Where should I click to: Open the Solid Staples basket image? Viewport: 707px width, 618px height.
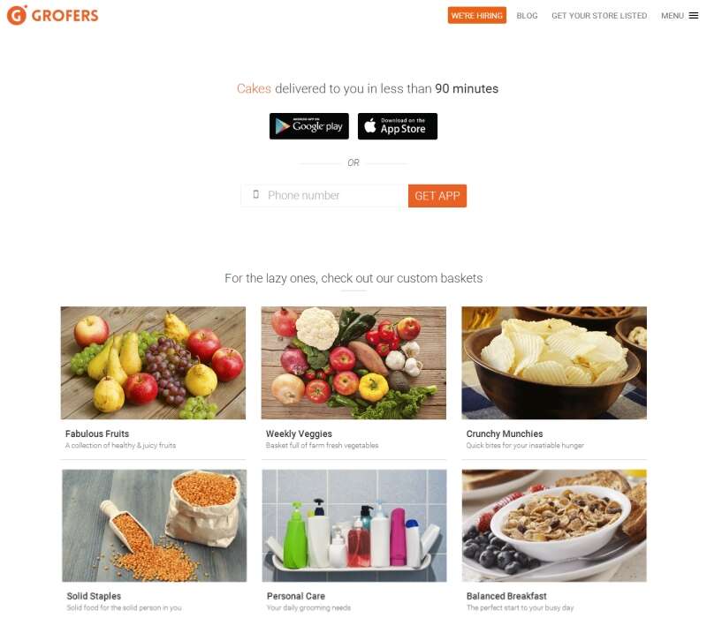click(x=154, y=525)
